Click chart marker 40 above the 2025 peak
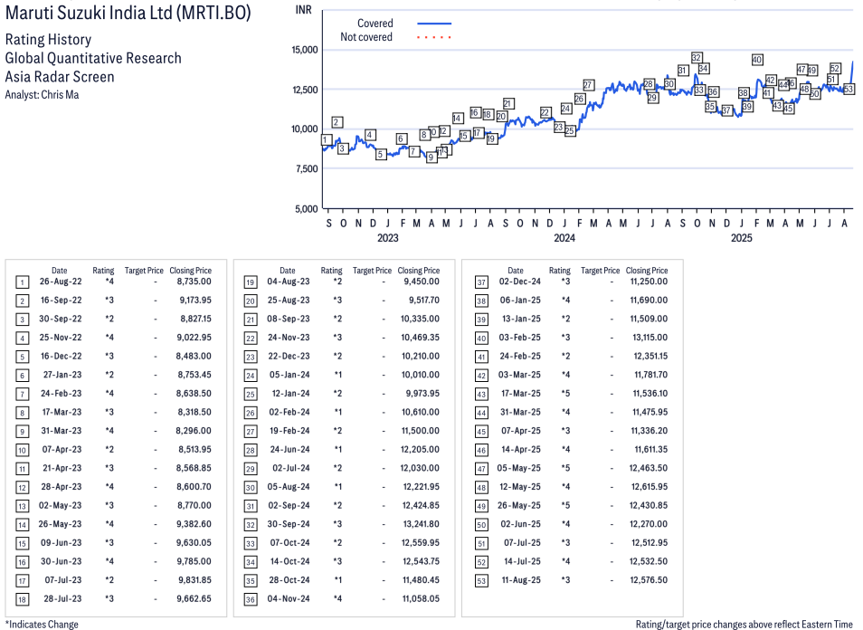The width and height of the screenshot is (863, 630). (x=757, y=60)
